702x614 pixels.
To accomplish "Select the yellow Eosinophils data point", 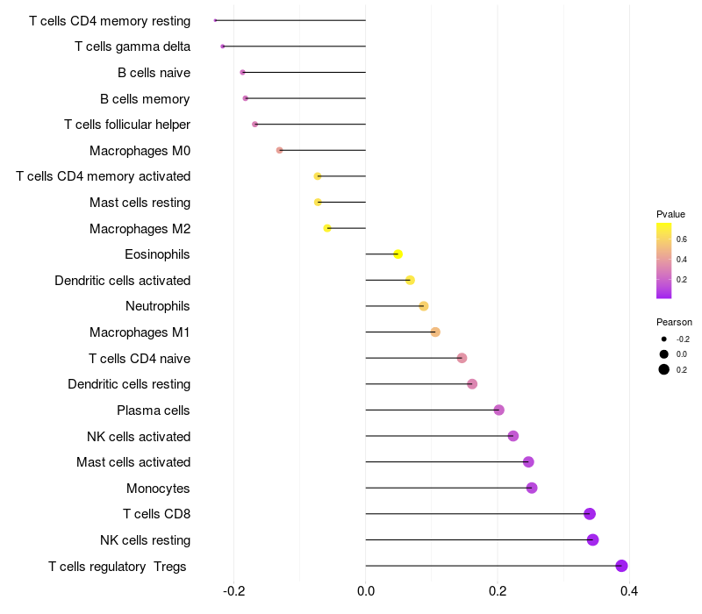I will click(x=398, y=254).
